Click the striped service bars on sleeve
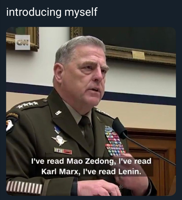This screenshot has height=200, width=182. pos(24,187)
